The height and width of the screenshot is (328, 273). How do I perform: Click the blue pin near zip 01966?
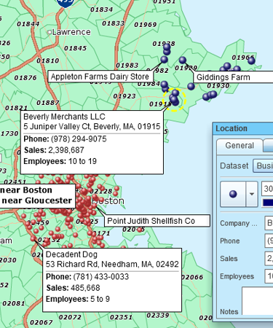pyautogui.click(x=251, y=60)
